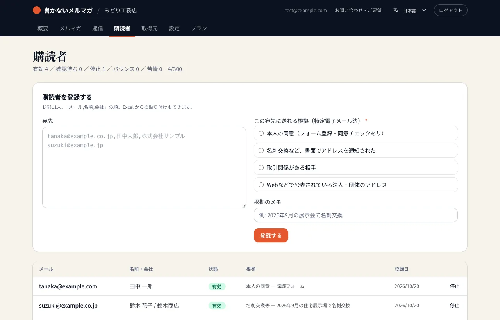Click 有効 badge in suzuki row
The height and width of the screenshot is (320, 500).
(217, 306)
